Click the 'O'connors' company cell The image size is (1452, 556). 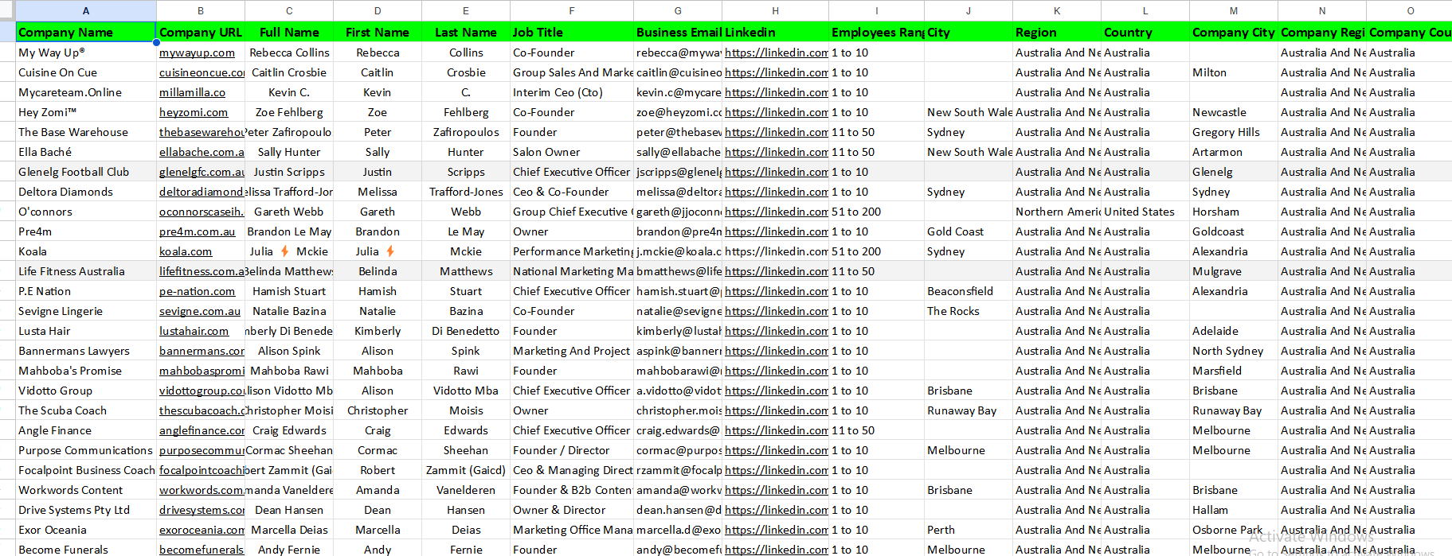coord(86,212)
